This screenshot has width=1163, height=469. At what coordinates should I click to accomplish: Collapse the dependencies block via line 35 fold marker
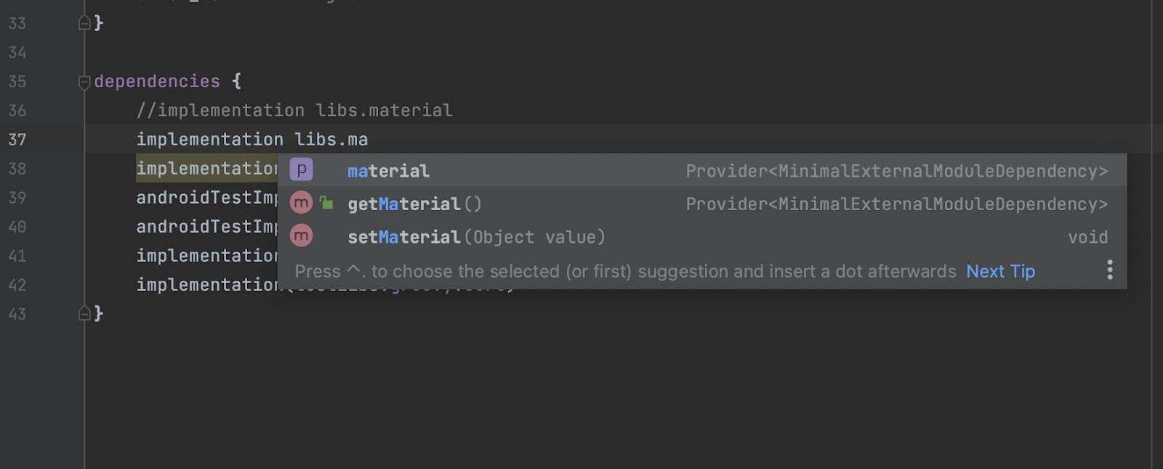pos(84,81)
